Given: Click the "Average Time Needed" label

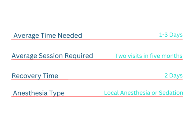Looking at the screenshot, I should (48, 35).
